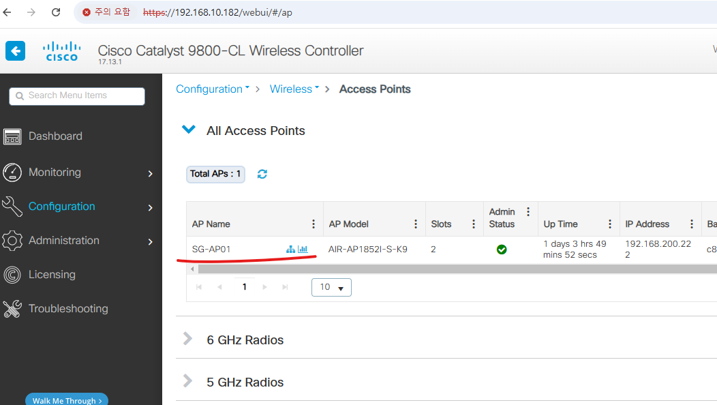Open the items per page dropdown showing 10
This screenshot has width=717, height=405.
pos(331,288)
